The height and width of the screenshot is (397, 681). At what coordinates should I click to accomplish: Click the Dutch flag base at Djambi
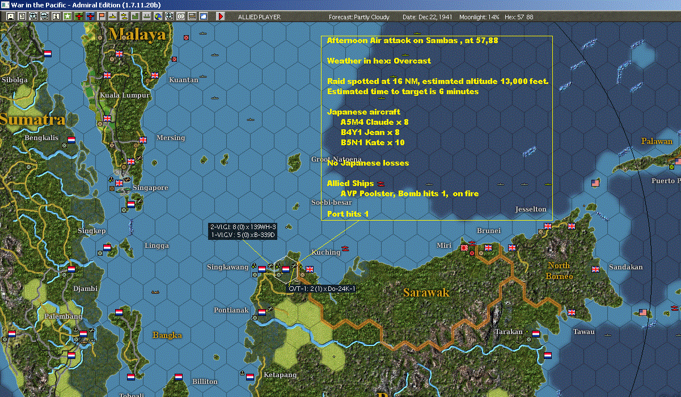71,268
